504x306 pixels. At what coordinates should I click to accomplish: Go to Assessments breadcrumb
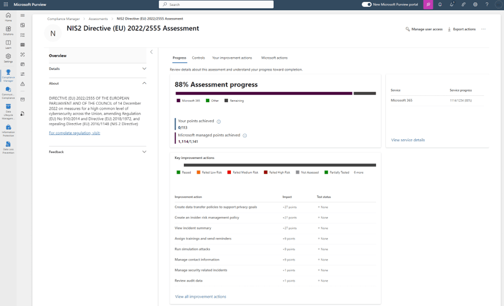(x=98, y=19)
